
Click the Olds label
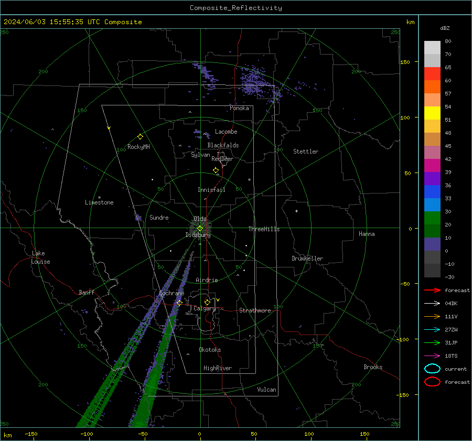[200, 219]
